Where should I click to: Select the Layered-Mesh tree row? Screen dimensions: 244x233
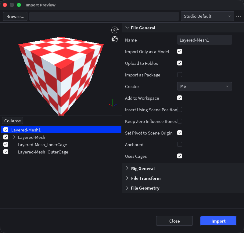(61, 137)
